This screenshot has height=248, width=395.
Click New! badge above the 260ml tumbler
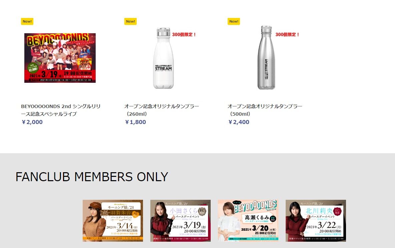pyautogui.click(x=130, y=21)
